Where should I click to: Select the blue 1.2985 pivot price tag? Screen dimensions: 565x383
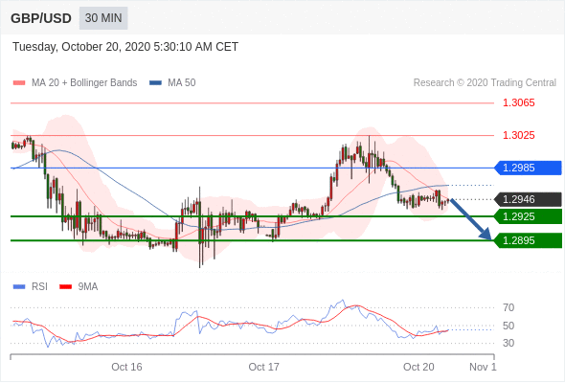[529, 168]
